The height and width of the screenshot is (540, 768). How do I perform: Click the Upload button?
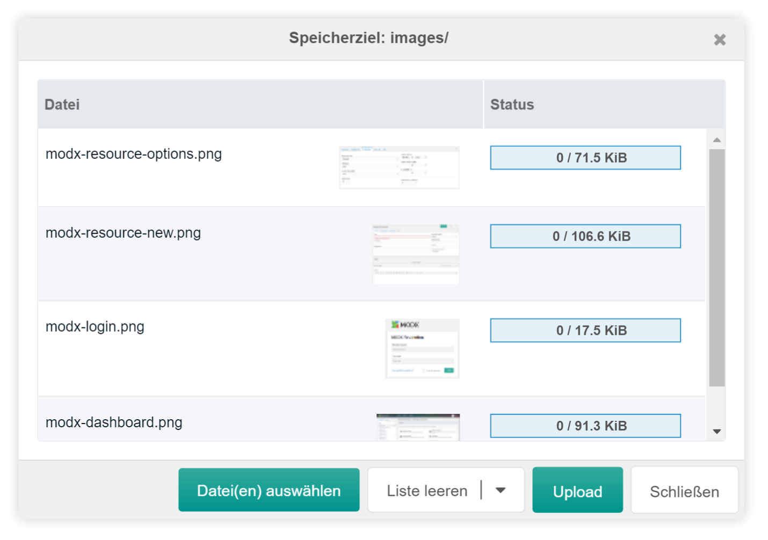pyautogui.click(x=577, y=490)
